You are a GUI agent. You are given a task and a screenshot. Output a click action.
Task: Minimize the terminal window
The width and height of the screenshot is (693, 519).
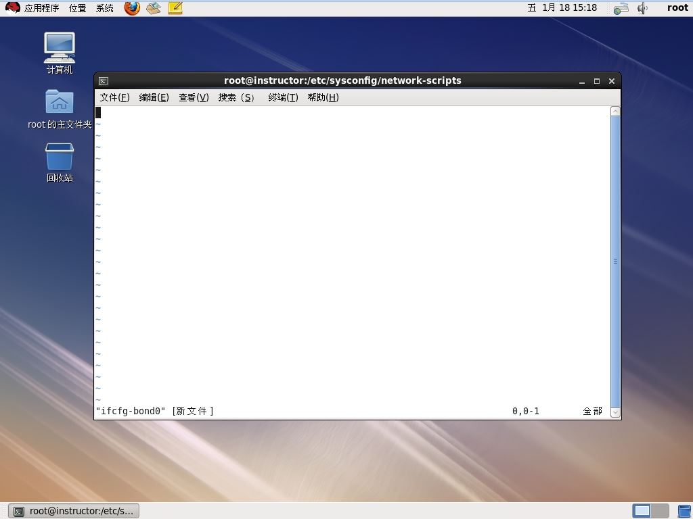click(x=582, y=81)
